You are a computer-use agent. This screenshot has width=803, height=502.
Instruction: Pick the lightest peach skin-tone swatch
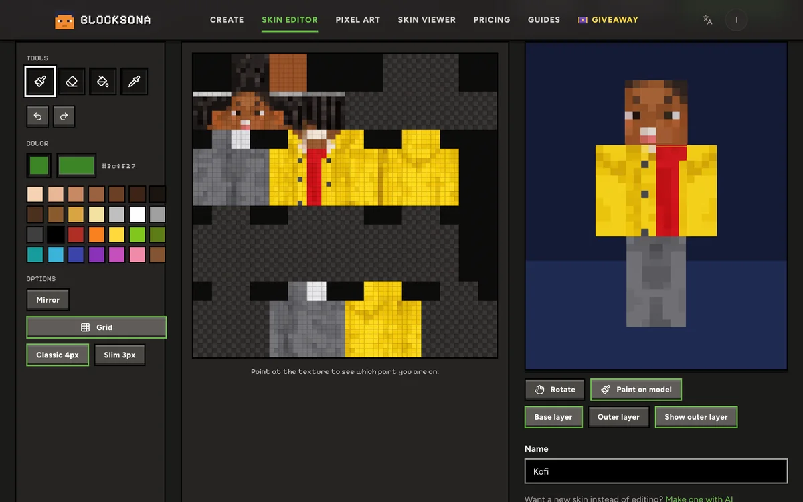[x=35, y=194]
